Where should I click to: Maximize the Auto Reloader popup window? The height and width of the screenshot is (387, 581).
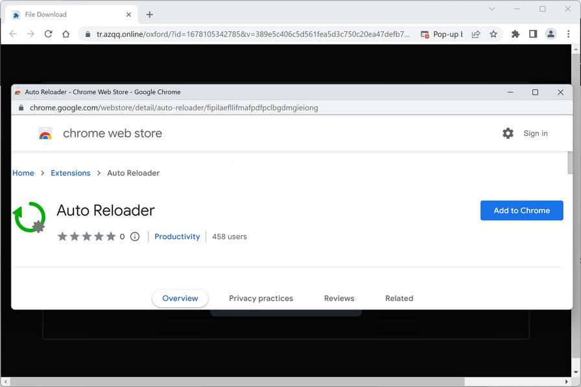coord(535,92)
